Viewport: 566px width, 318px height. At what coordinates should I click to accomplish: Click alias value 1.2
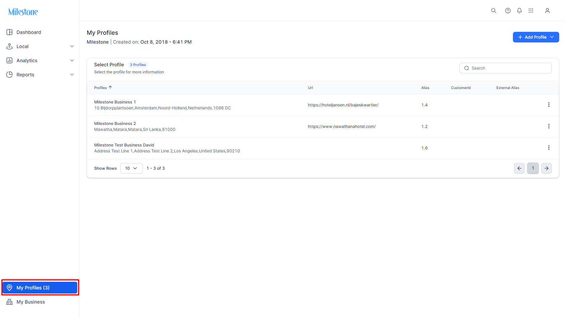424,126
